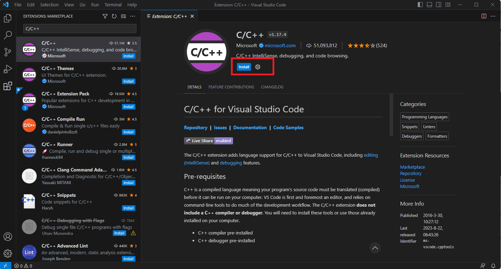Image resolution: width=501 pixels, height=269 pixels.
Task: Click the star rating with 524 reviews
Action: (367, 45)
